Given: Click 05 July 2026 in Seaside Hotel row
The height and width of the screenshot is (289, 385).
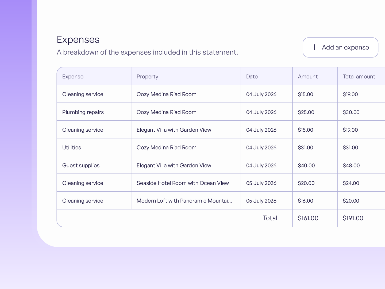Looking at the screenshot, I should tap(261, 183).
